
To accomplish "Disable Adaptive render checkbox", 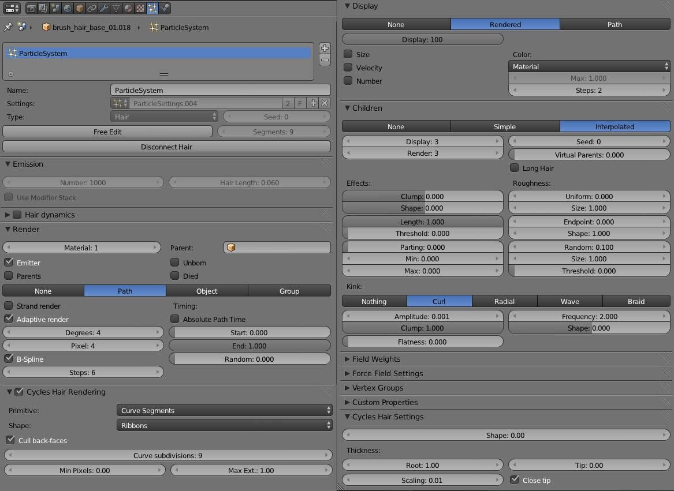I will tap(9, 318).
